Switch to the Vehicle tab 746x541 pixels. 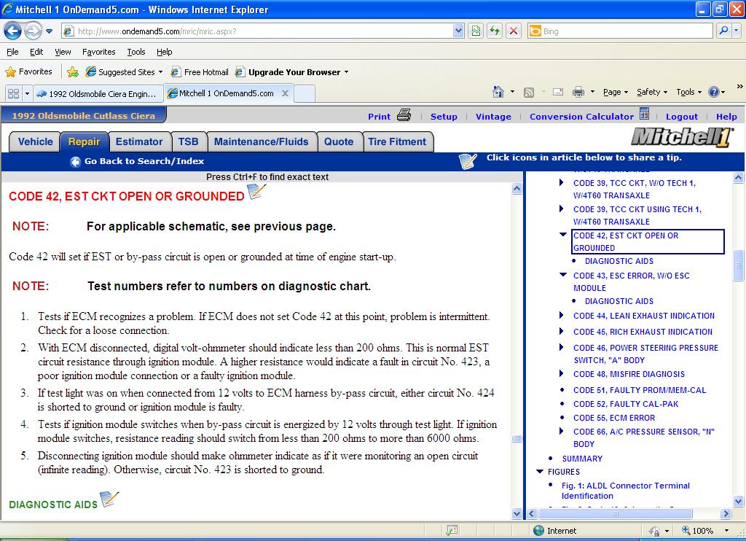(35, 141)
